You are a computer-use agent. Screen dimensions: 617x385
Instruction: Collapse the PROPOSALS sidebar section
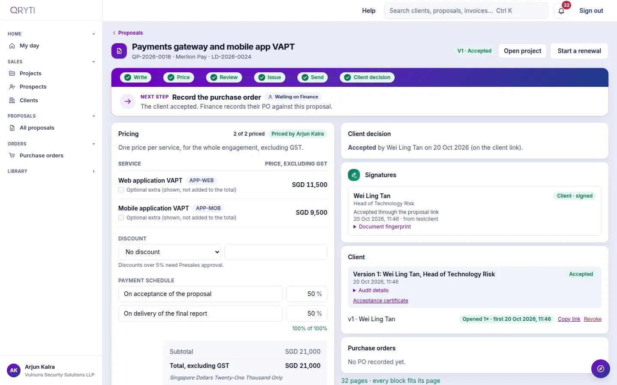pyautogui.click(x=93, y=116)
